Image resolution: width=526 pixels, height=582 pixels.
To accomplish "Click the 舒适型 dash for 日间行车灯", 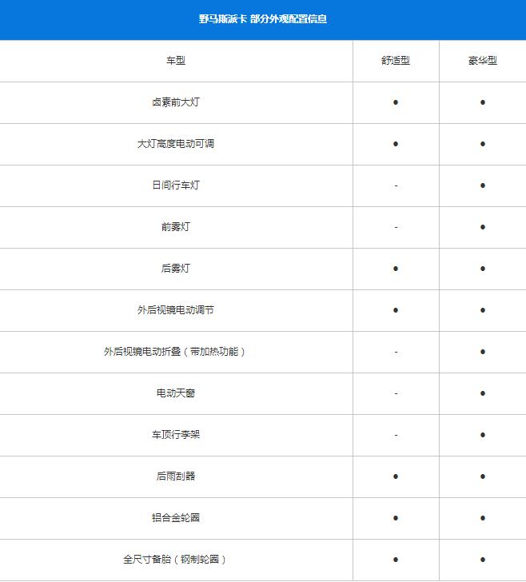I will point(396,185).
